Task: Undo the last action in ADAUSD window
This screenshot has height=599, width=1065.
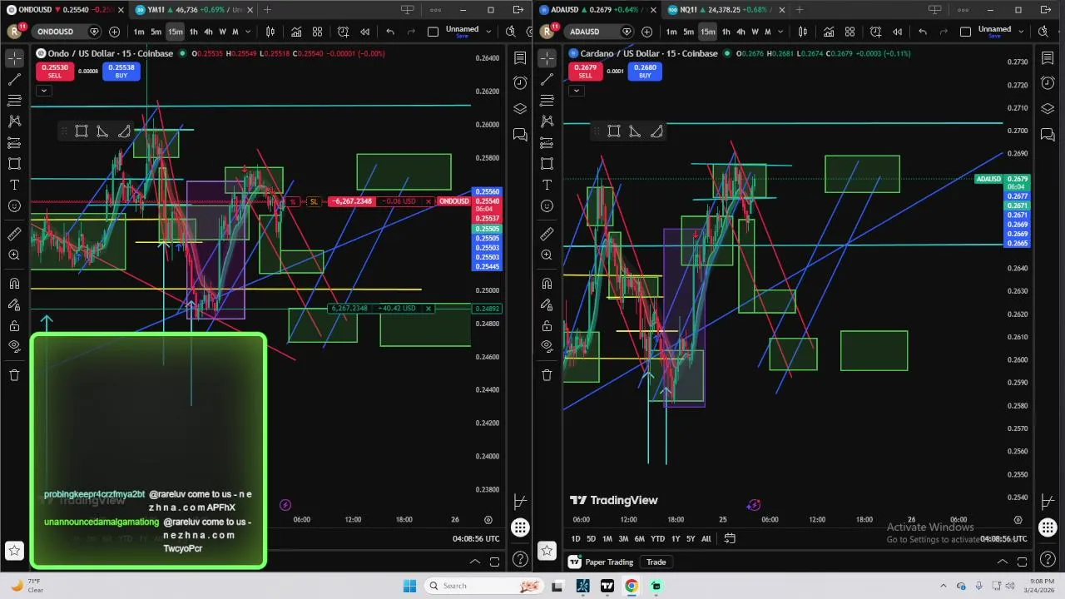Action: 922,32
